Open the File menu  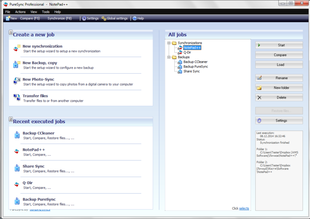pyautogui.click(x=8, y=12)
